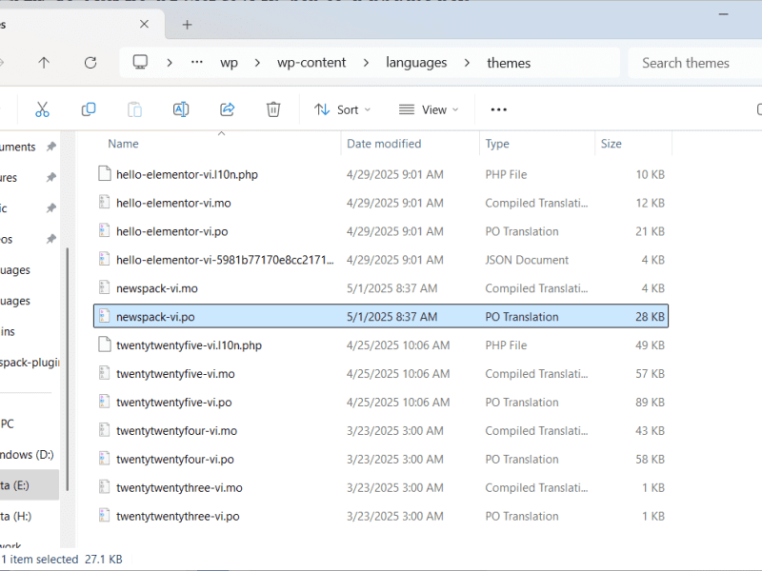Screen dimensions: 762x571
Task: Navigate to wp breadcrumb folder
Action: pyautogui.click(x=229, y=63)
